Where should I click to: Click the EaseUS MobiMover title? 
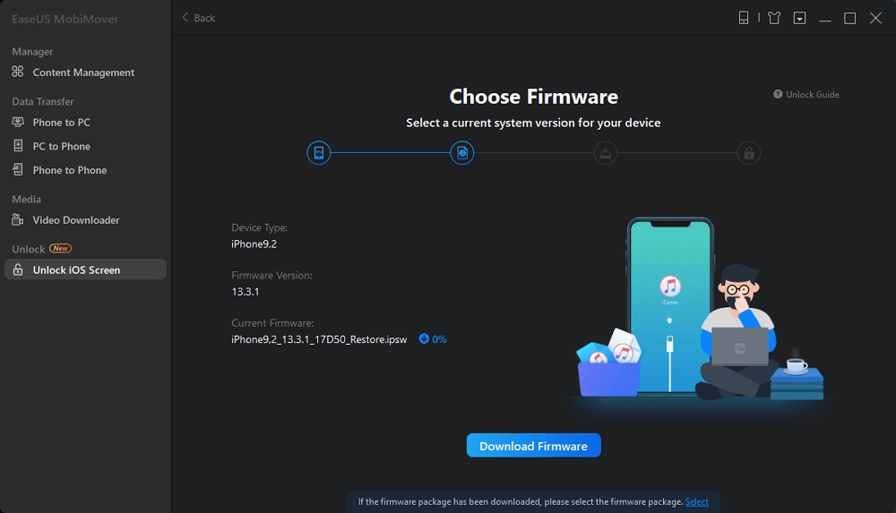pyautogui.click(x=65, y=19)
